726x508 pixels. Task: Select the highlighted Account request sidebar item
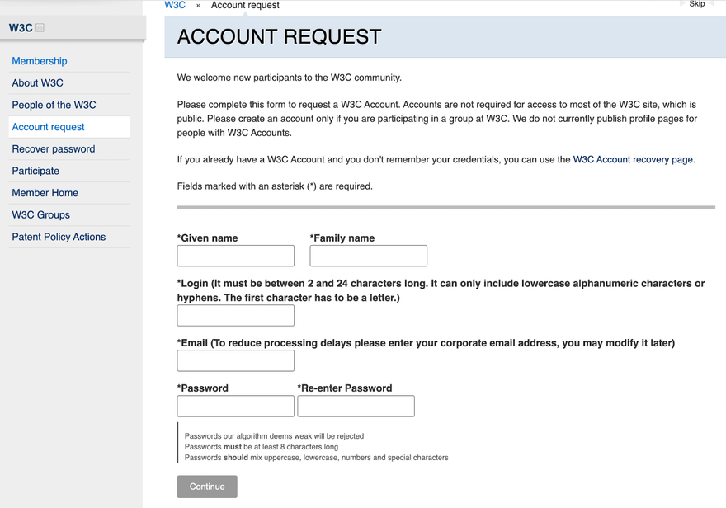48,126
